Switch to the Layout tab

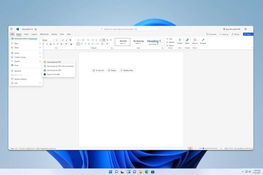(34, 34)
